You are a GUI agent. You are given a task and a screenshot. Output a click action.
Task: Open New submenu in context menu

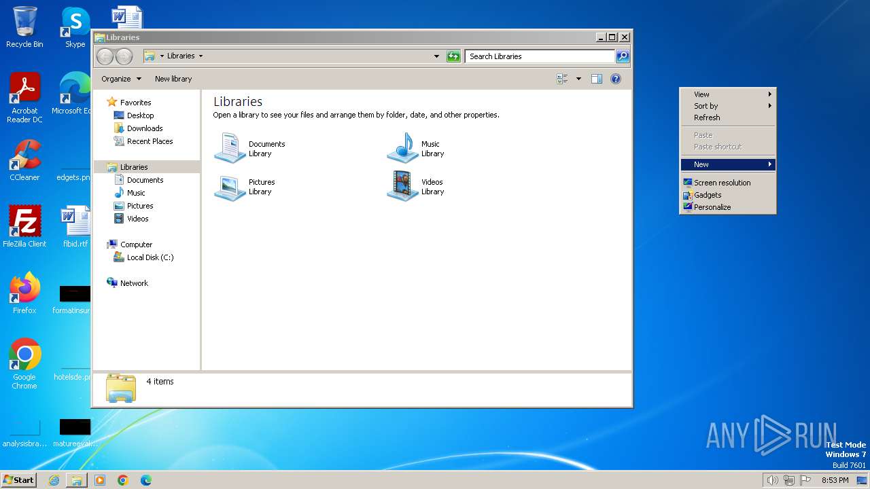coord(728,164)
